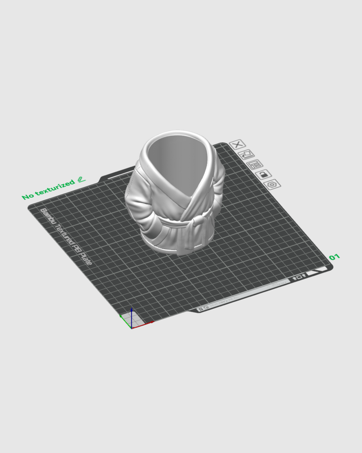Click the green Y axis line
The height and width of the screenshot is (453, 362).
[125, 322]
